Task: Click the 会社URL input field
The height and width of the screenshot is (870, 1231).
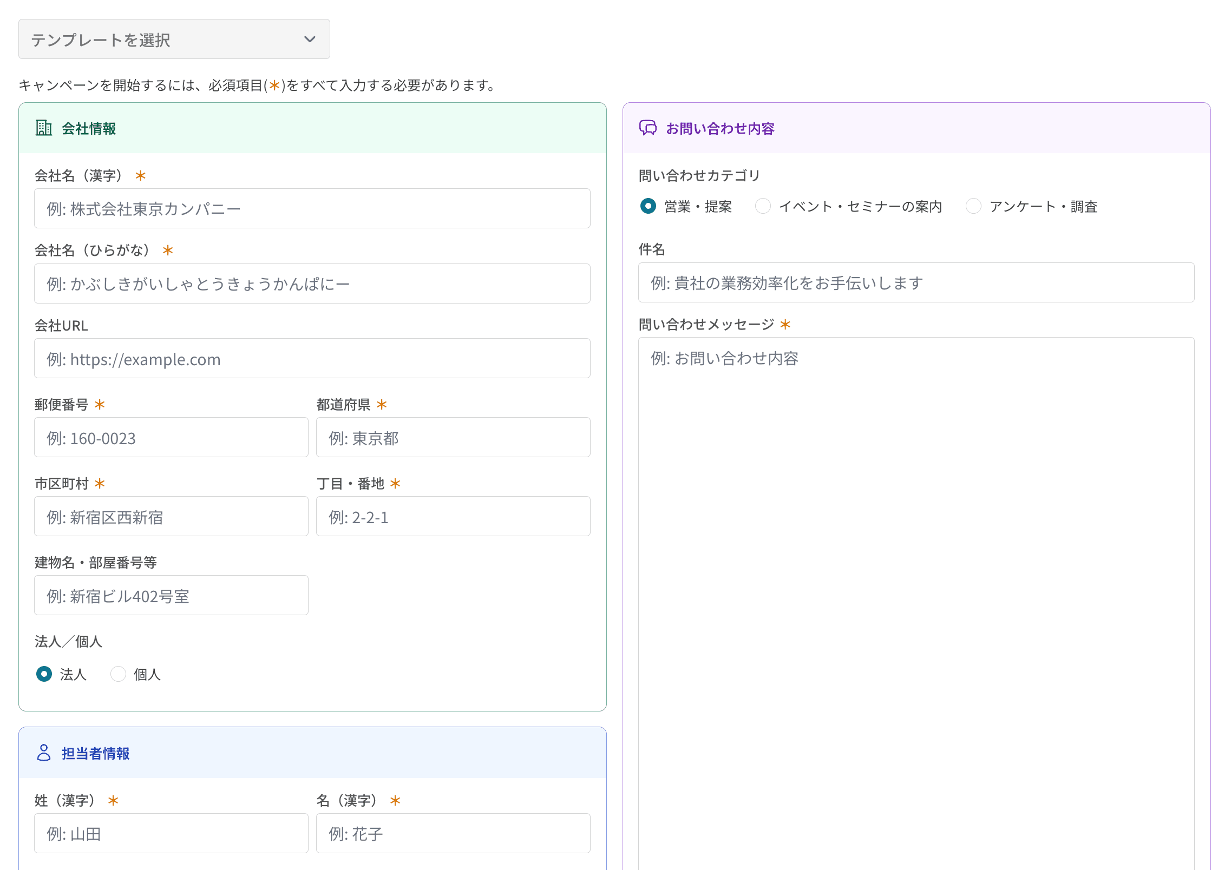Action: coord(312,358)
